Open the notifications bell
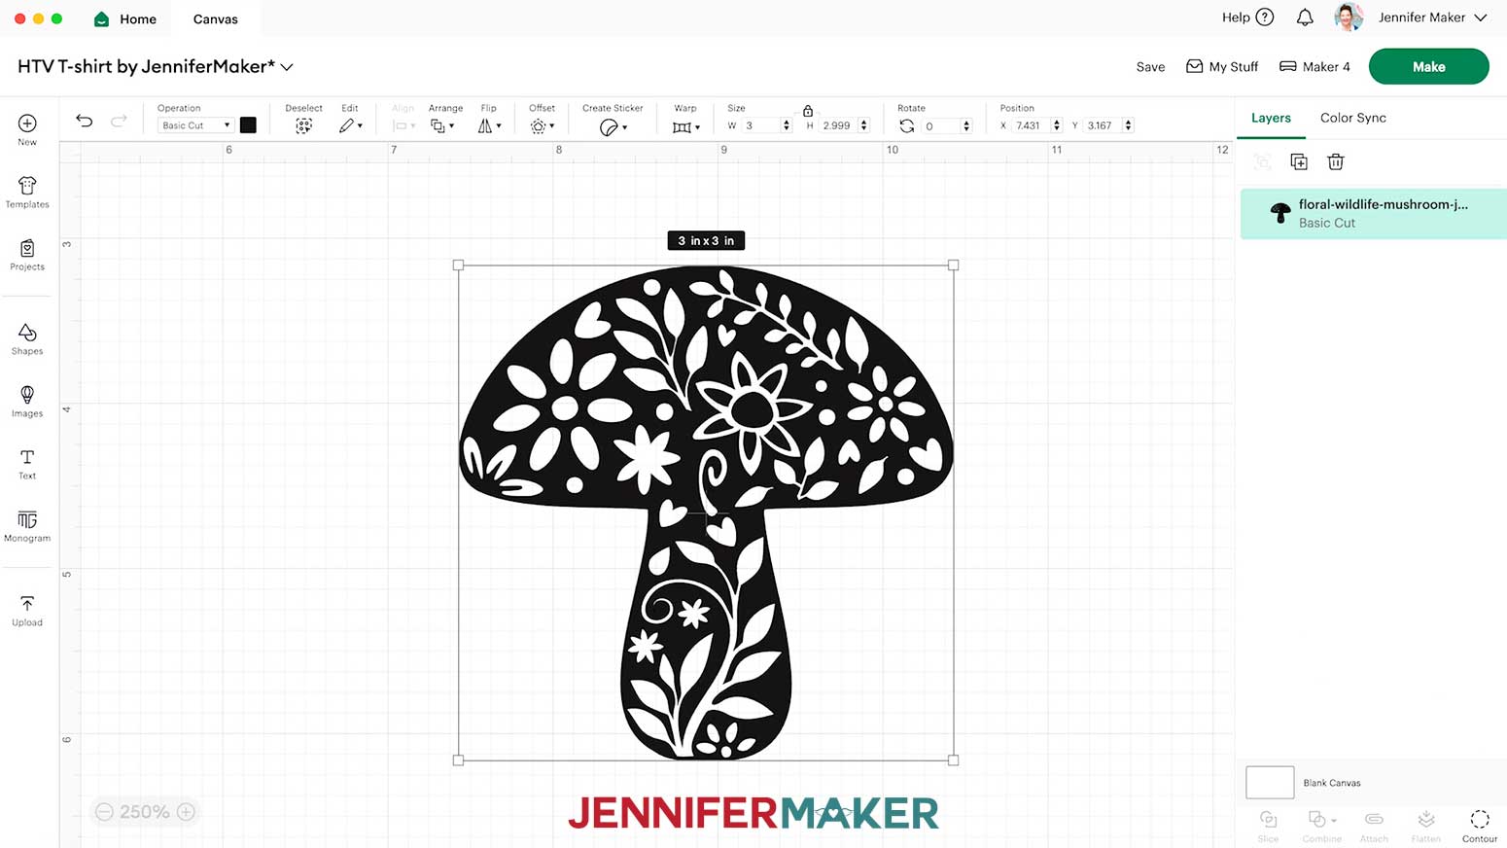Screen dimensions: 1507x848 1305,18
